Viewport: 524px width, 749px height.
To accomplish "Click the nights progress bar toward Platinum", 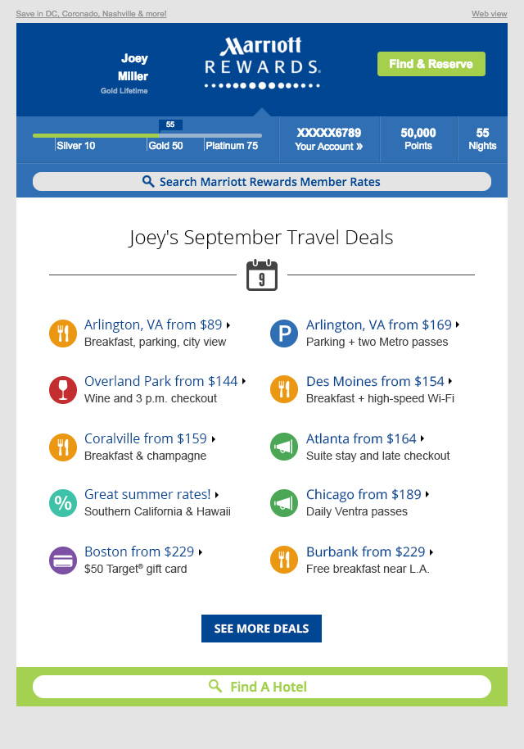I will coord(147,135).
